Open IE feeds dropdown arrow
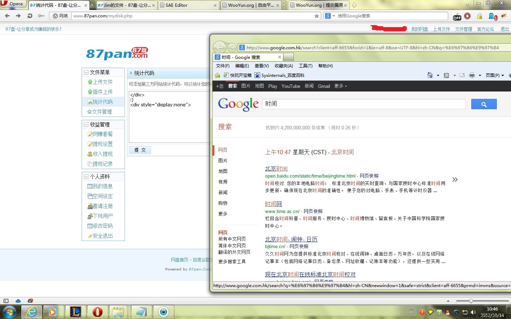 point(455,75)
